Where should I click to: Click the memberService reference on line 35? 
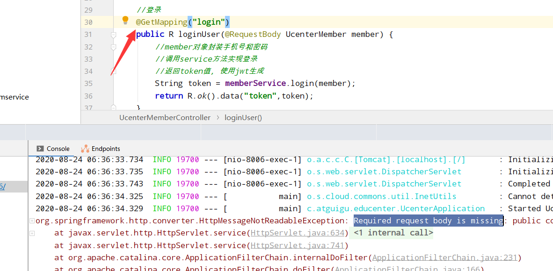pyautogui.click(x=255, y=83)
